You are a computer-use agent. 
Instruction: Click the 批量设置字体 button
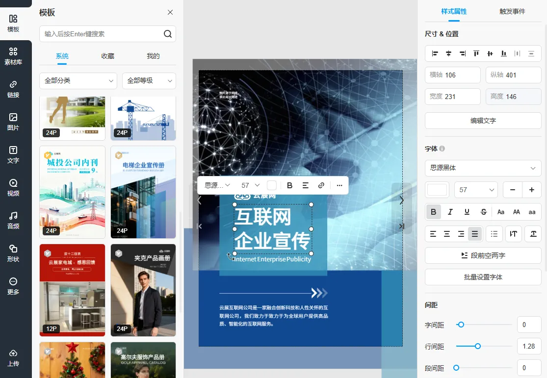483,277
